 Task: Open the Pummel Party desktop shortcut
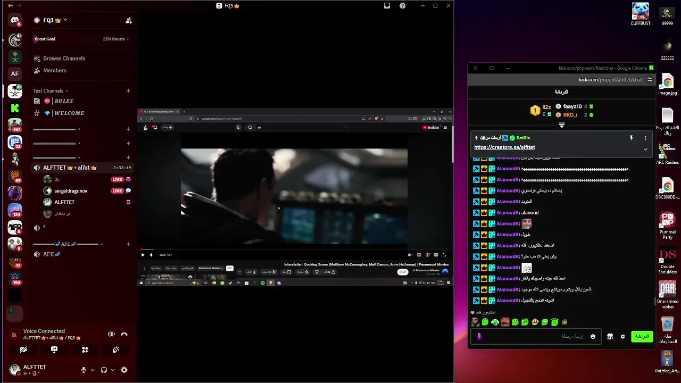668,226
